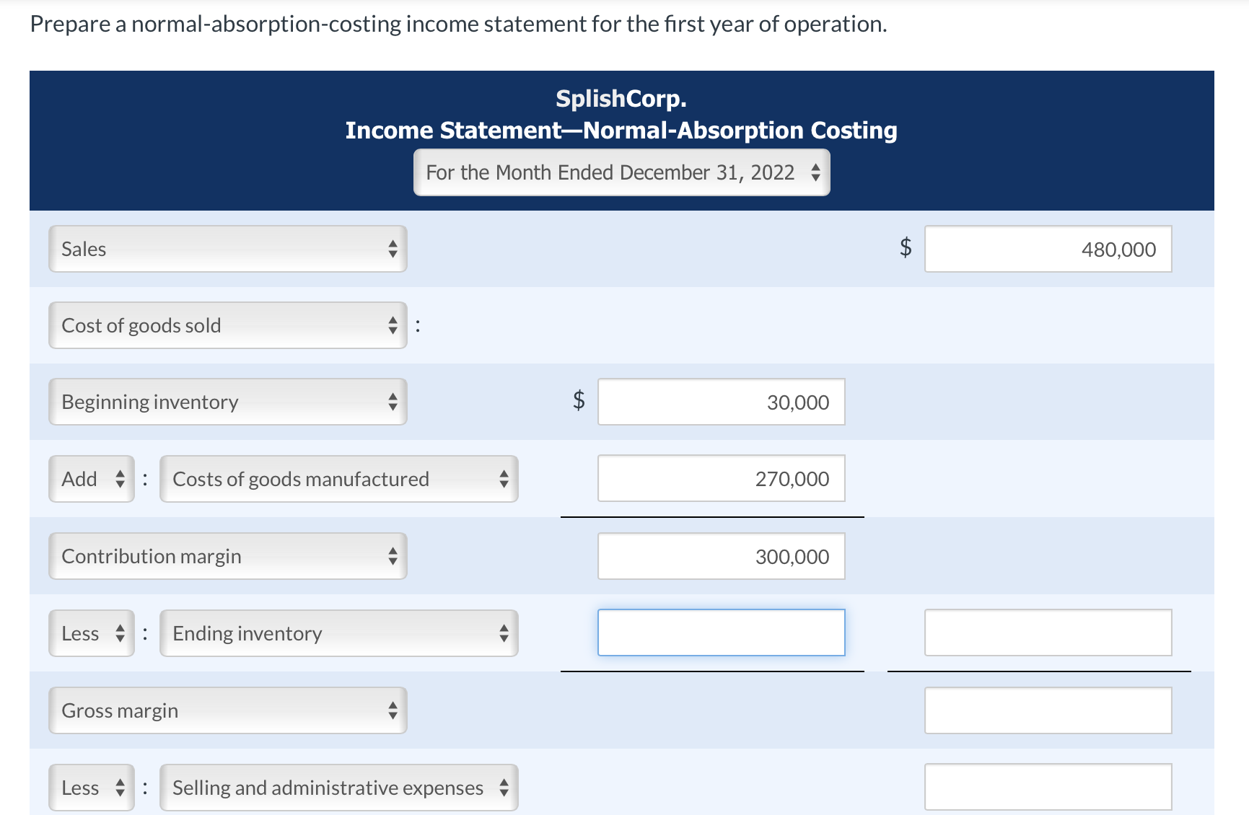Open the Contribution margin dropdown
The height and width of the screenshot is (815, 1249).
[228, 556]
